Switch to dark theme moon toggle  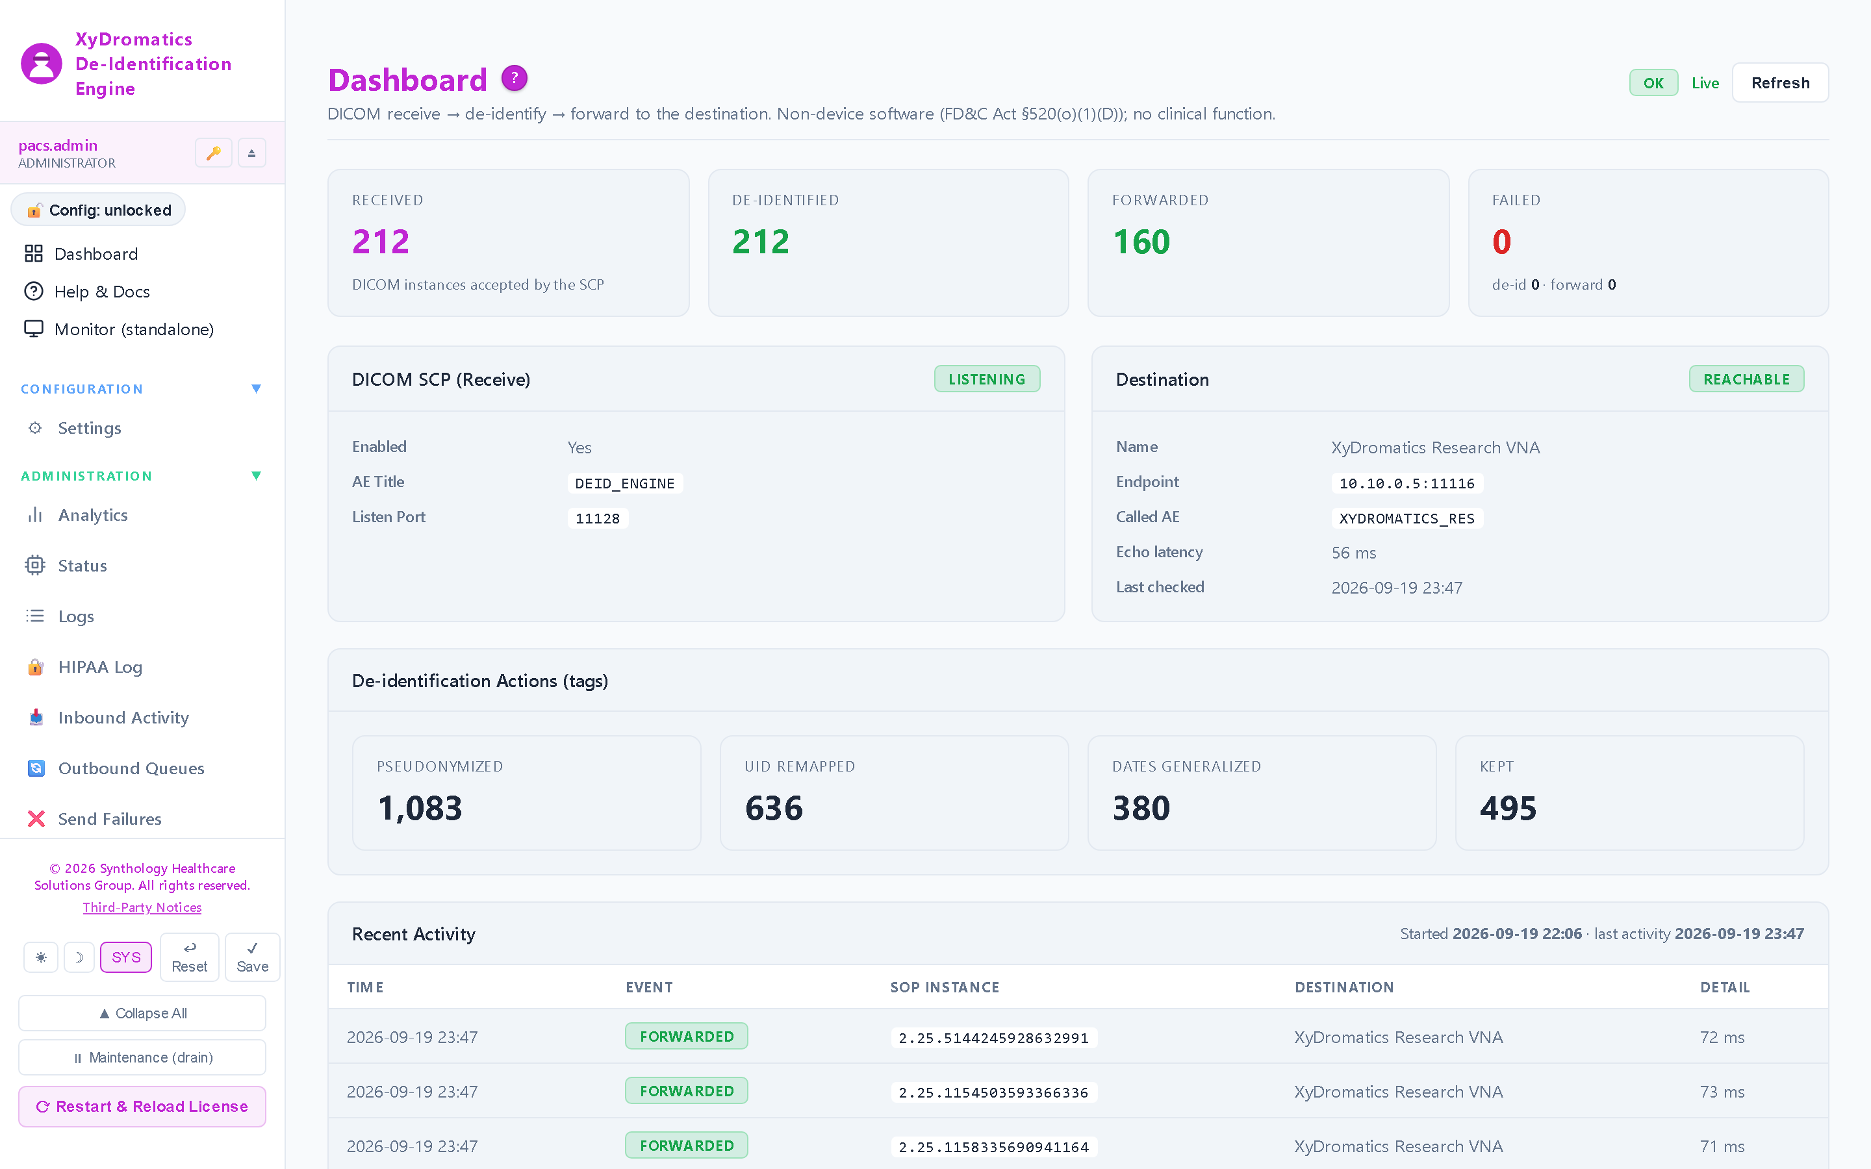click(79, 957)
